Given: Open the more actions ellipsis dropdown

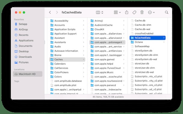Looking at the screenshot, I should (x=151, y=12).
